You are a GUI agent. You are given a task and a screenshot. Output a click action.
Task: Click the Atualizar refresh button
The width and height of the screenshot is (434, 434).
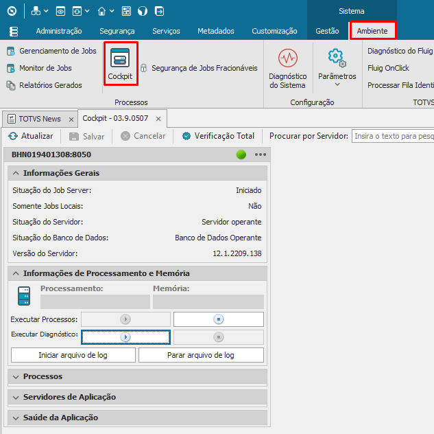coord(30,136)
